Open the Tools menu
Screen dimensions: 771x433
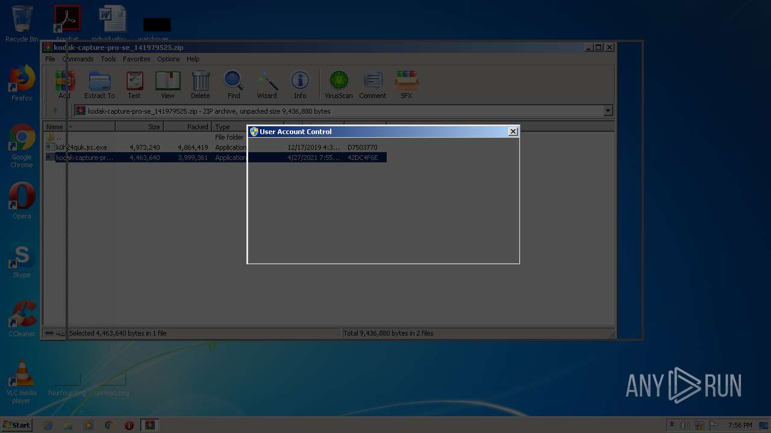tap(108, 59)
